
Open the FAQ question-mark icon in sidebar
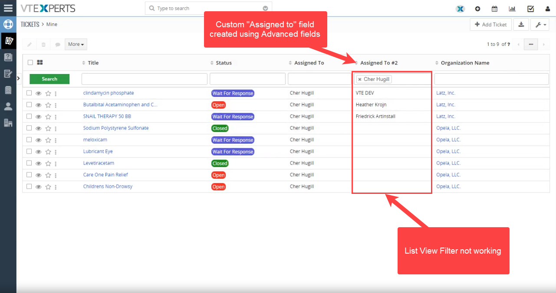pyautogui.click(x=8, y=57)
